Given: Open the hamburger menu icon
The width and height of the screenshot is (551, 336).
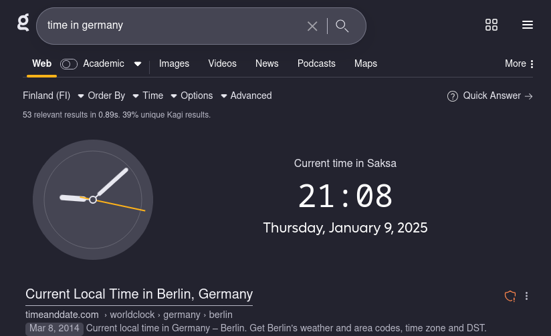Looking at the screenshot, I should [x=528, y=25].
